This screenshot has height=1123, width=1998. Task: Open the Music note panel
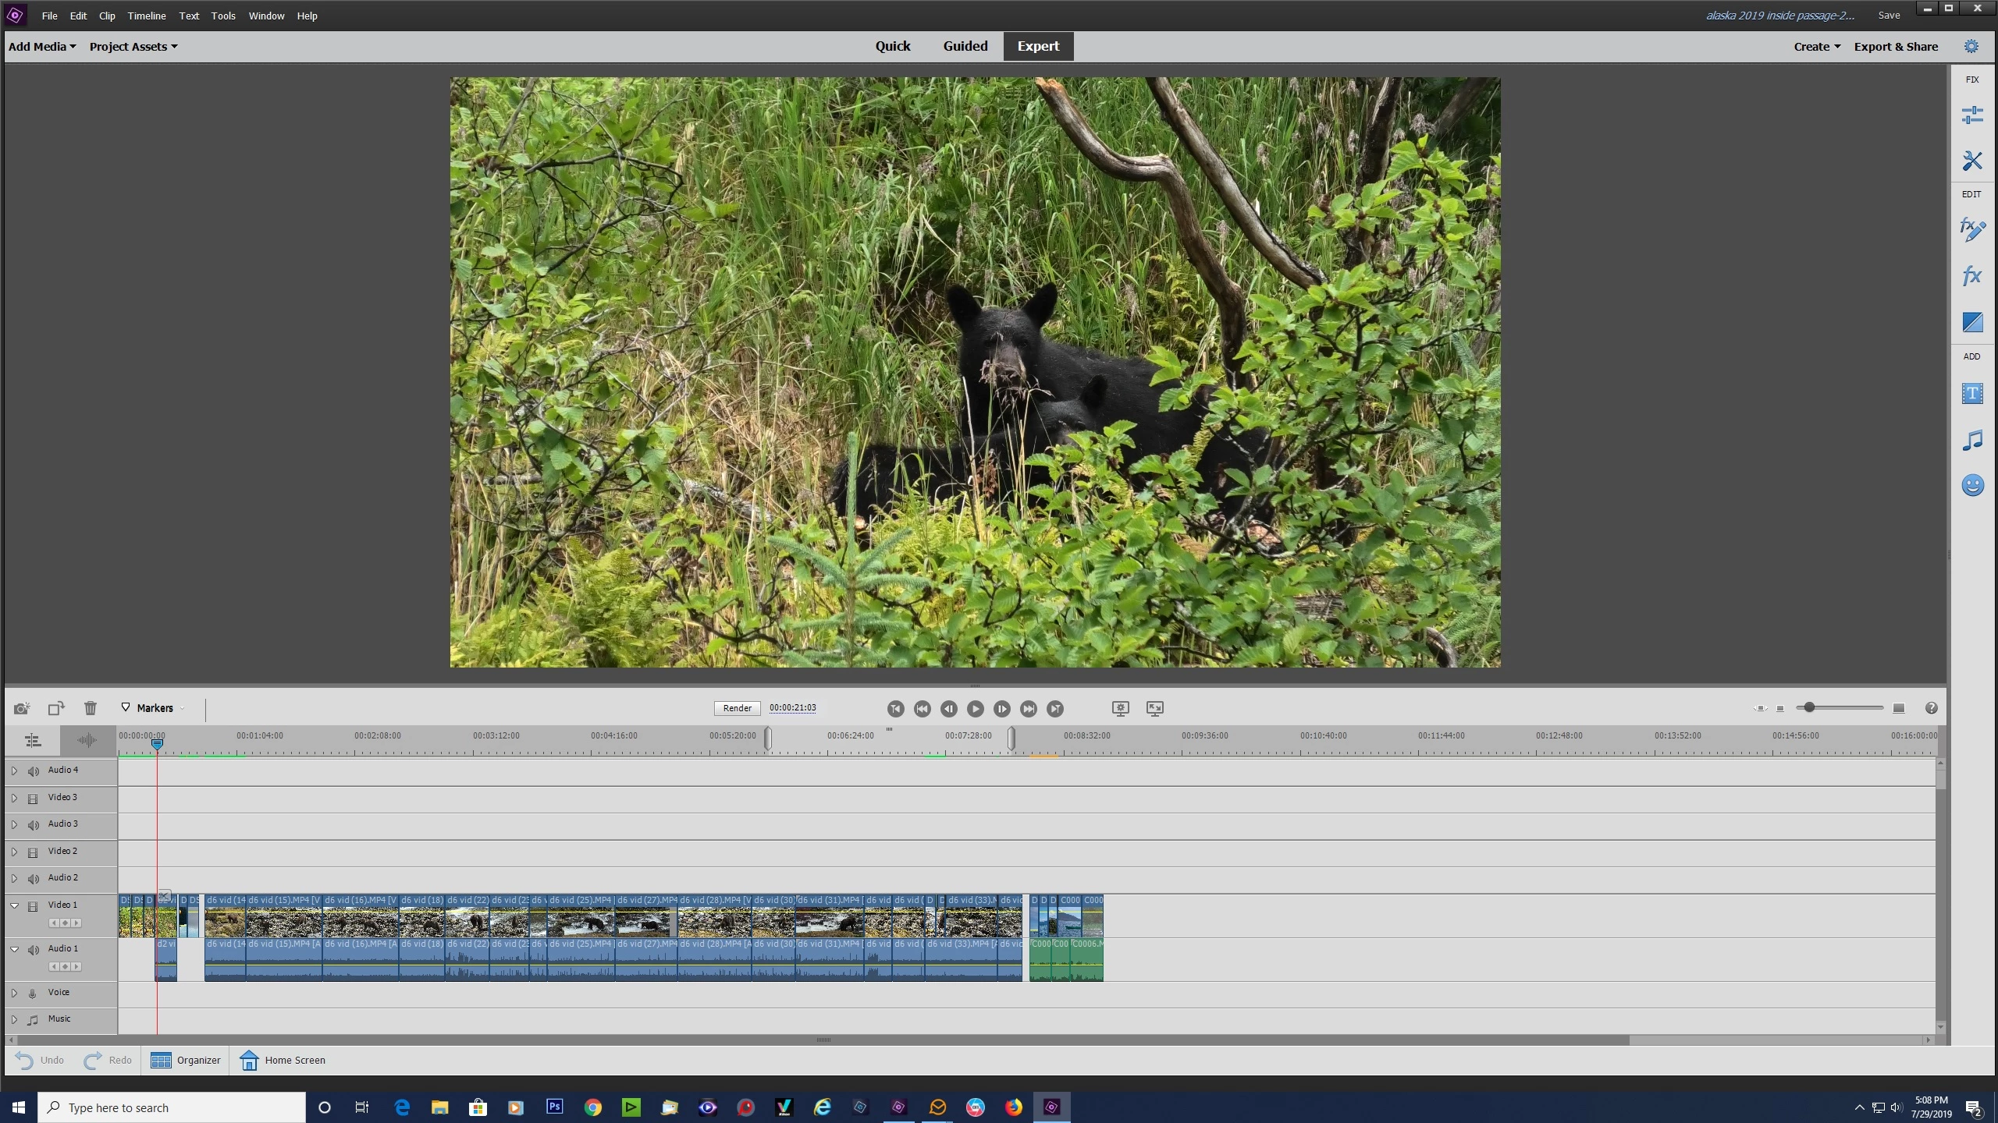pos(1972,440)
